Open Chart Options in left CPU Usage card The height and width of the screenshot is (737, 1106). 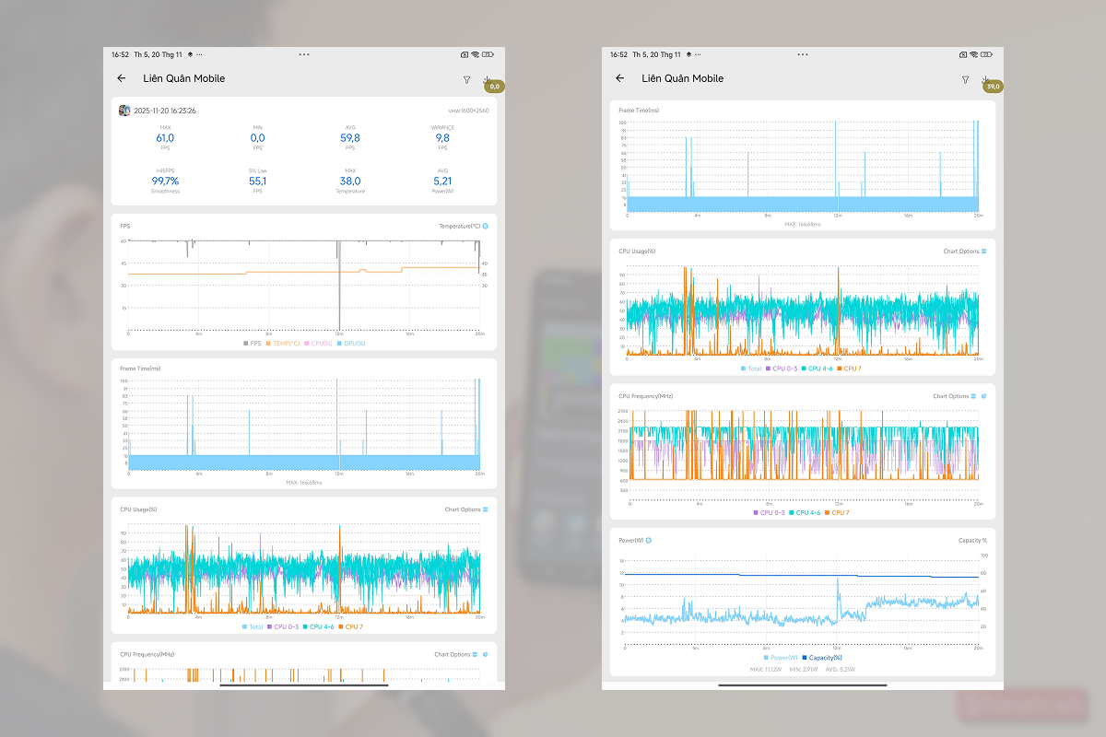click(466, 509)
